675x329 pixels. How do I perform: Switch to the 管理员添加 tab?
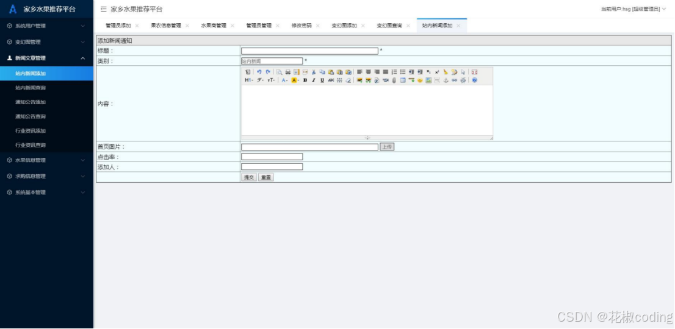(118, 26)
